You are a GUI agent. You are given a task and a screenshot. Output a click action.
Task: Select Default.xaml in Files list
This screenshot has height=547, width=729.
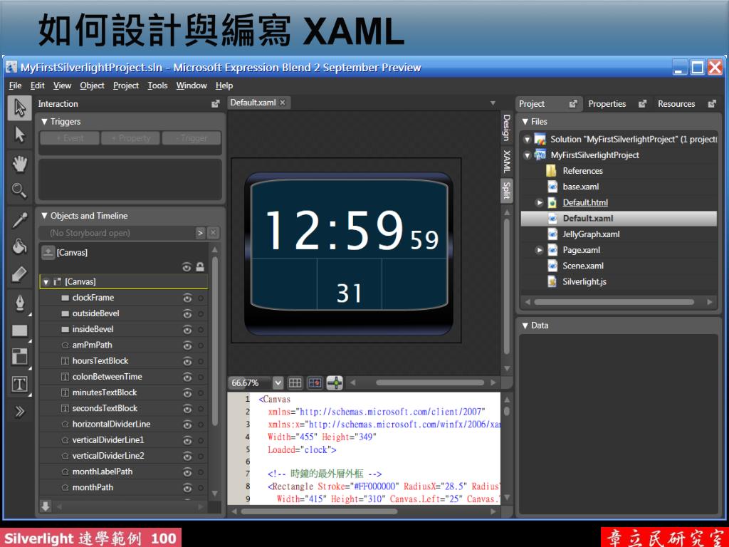(619, 218)
